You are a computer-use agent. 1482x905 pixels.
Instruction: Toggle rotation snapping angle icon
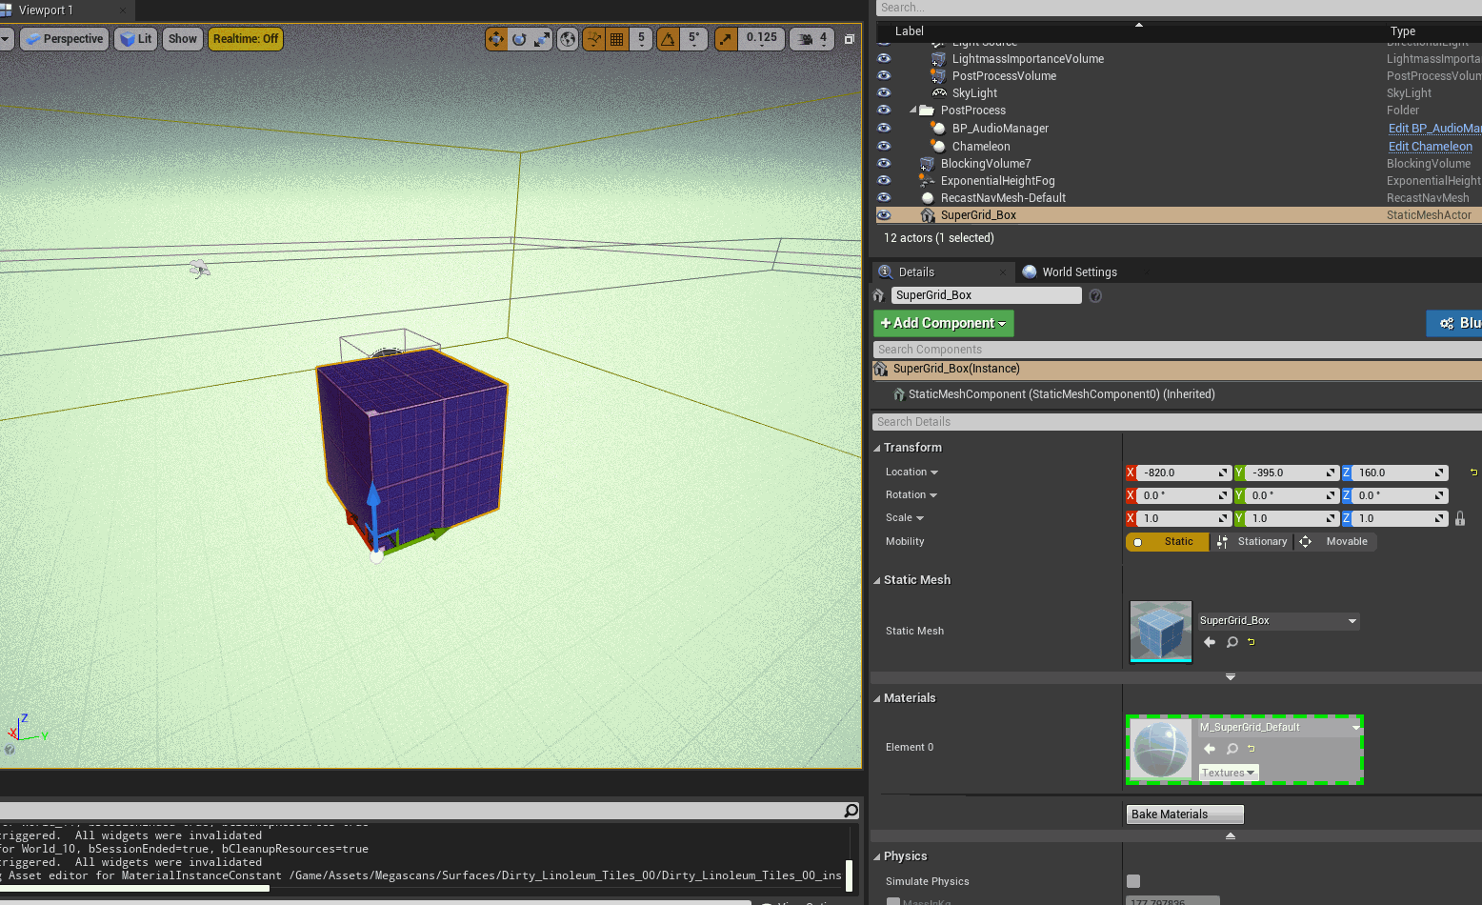[669, 39]
